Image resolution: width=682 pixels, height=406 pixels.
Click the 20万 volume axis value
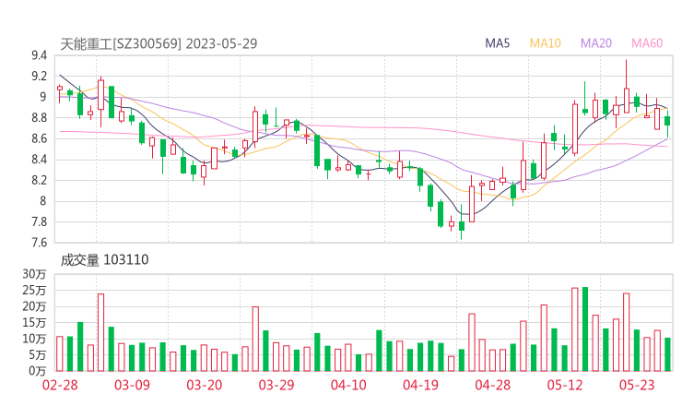coord(34,306)
